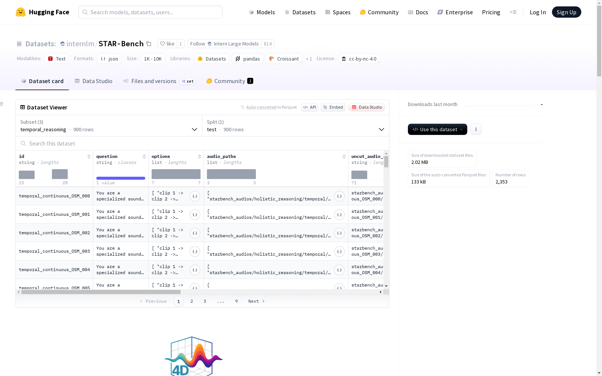602x376 pixels.
Task: Click the Hugging Face logo icon
Action: pyautogui.click(x=21, y=12)
